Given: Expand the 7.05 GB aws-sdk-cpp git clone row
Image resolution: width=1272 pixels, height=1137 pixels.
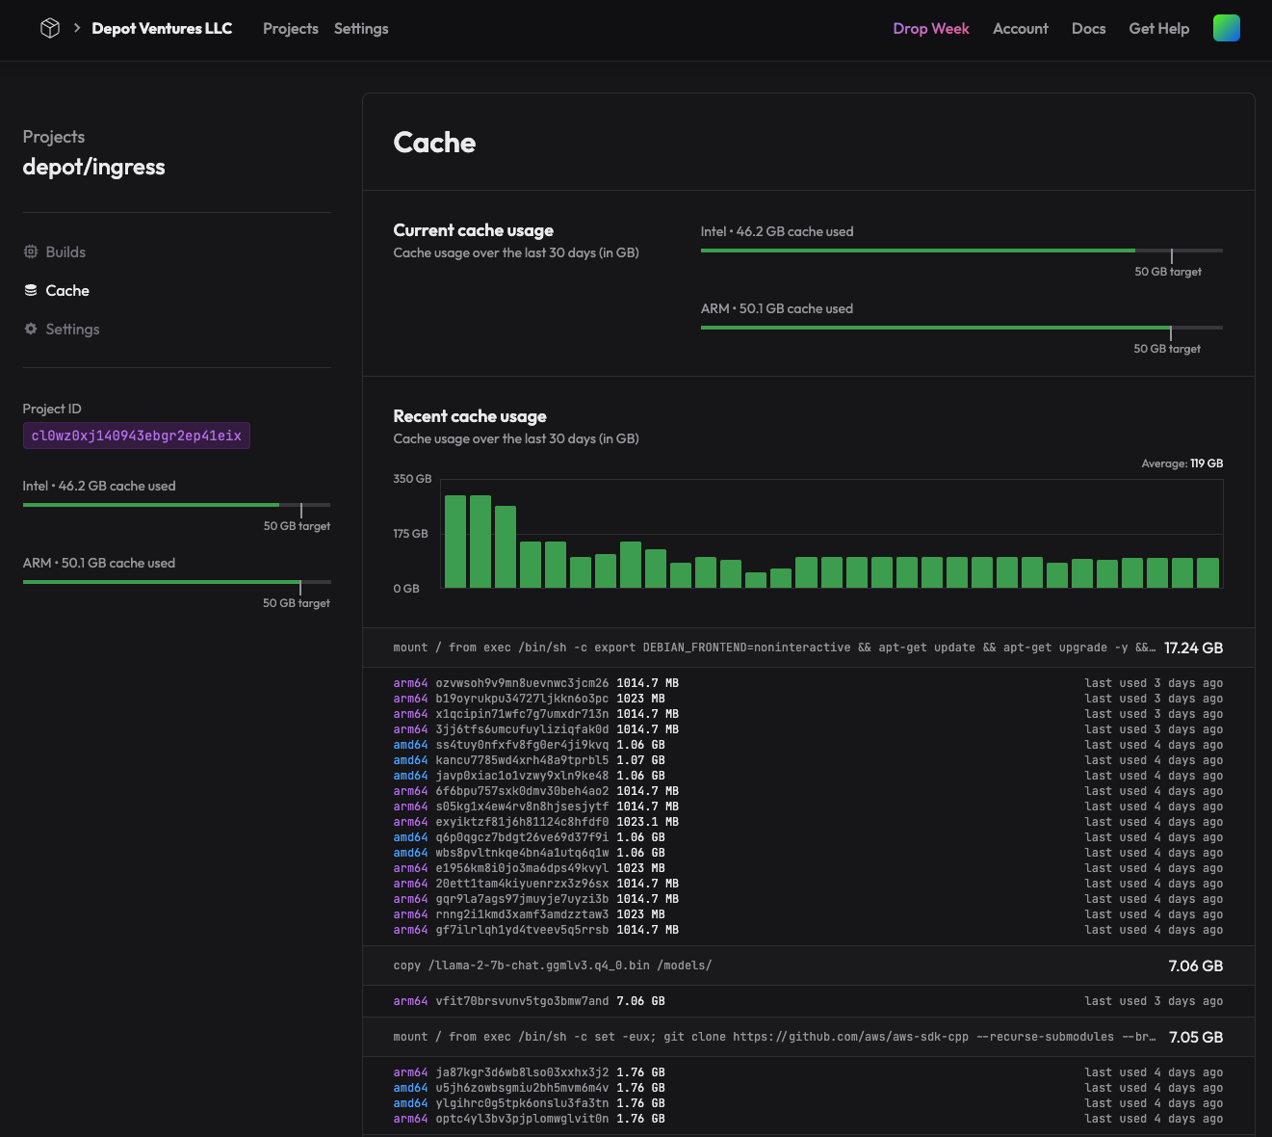Looking at the screenshot, I should point(807,1037).
